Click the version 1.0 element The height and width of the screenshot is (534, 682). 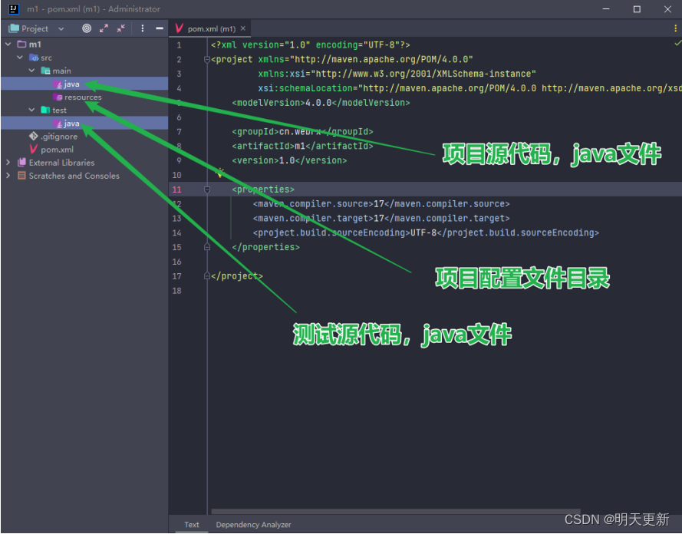point(289,160)
